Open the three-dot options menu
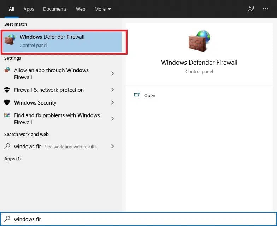 266,9
